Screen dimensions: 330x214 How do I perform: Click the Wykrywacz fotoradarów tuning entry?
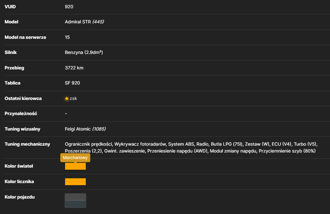coord(140,144)
